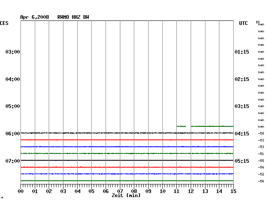Click minute tick label '04'
The image size is (266, 202).
click(x=77, y=191)
